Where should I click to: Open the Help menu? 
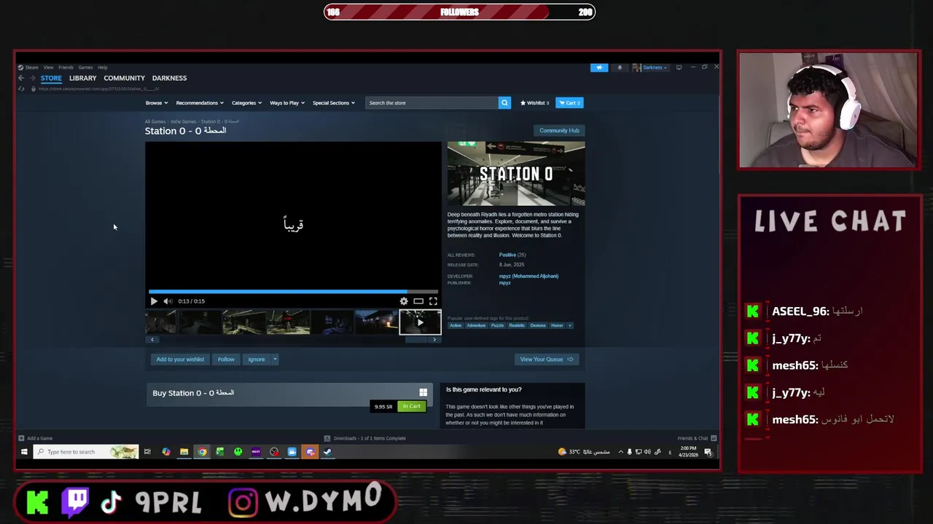pyautogui.click(x=103, y=68)
